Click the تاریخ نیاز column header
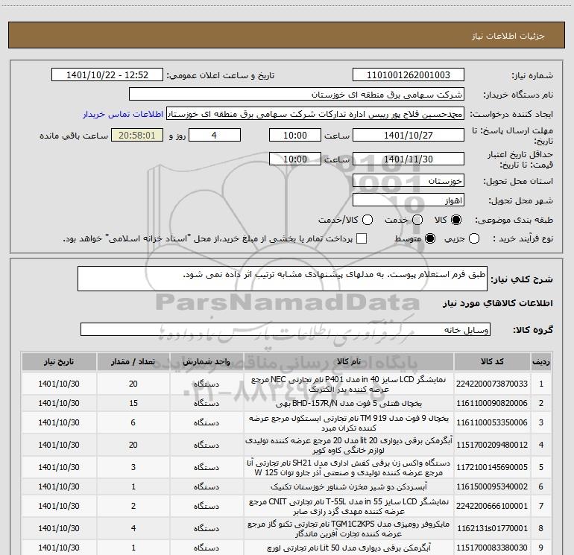The image size is (574, 555). (x=61, y=361)
